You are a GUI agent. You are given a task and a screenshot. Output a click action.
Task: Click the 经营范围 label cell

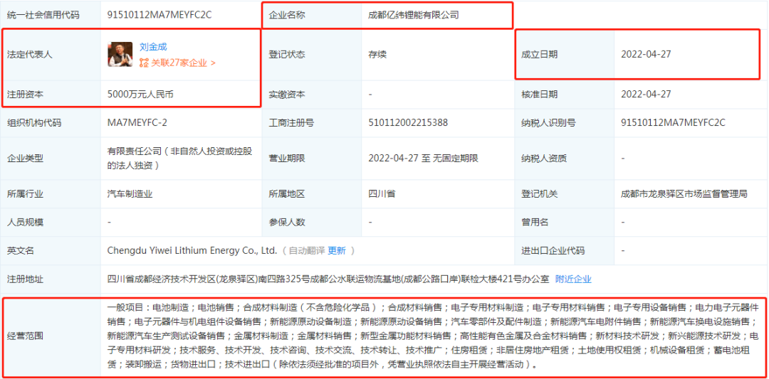coord(52,336)
